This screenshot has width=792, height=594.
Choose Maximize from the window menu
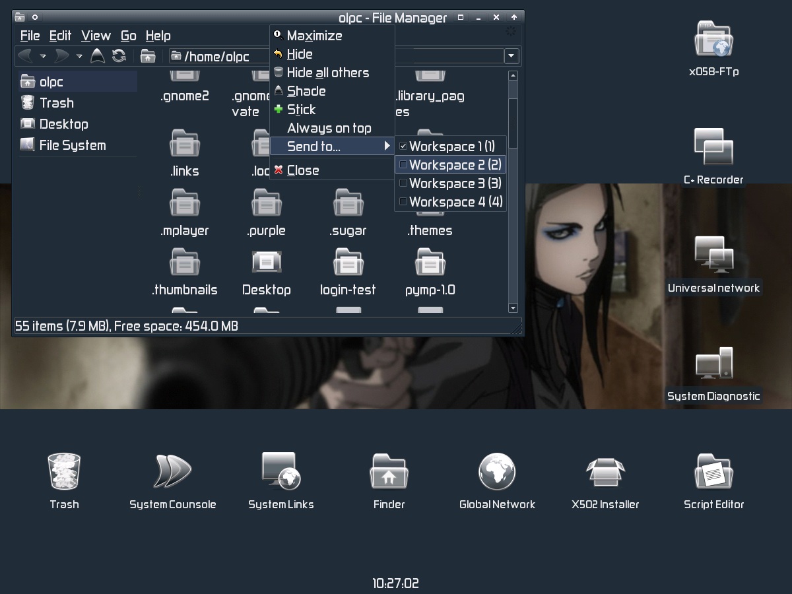[333, 36]
